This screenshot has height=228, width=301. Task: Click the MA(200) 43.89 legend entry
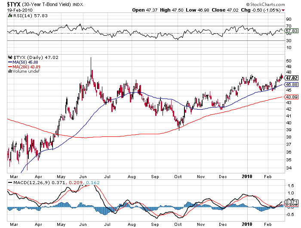coord(26,67)
